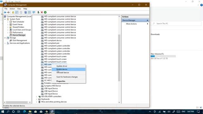This screenshot has width=203, height=114.
Task: Select Task Scheduler in the console tree
Action: click(x=18, y=22)
